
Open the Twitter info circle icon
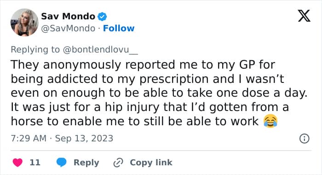tap(305, 139)
